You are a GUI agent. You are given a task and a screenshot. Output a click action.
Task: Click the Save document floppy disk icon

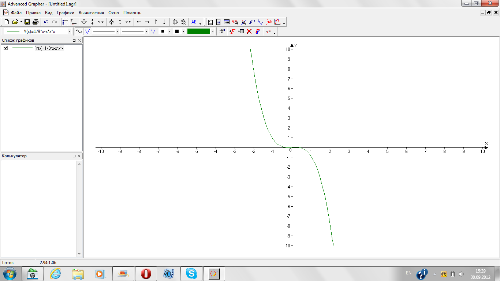click(27, 22)
